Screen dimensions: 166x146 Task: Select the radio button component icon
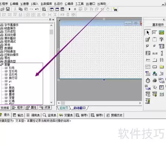pyautogui.click(x=155, y=46)
